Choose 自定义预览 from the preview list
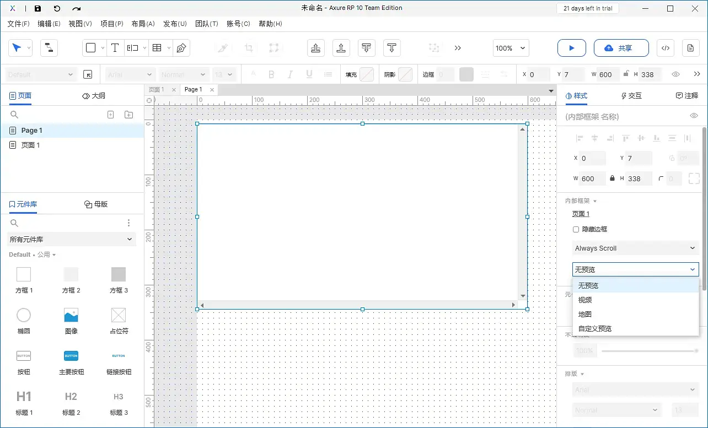The image size is (708, 428). click(x=636, y=328)
